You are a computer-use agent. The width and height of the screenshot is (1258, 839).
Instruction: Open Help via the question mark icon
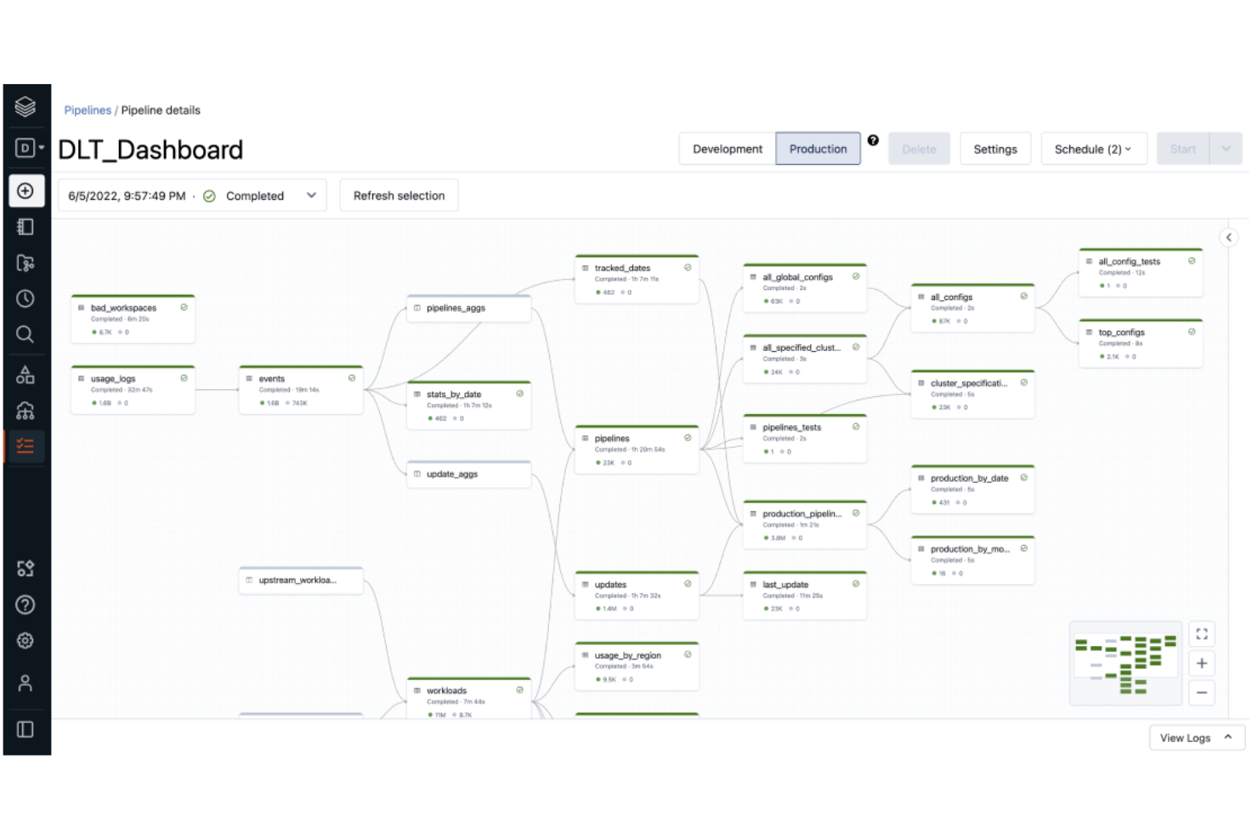[26, 604]
